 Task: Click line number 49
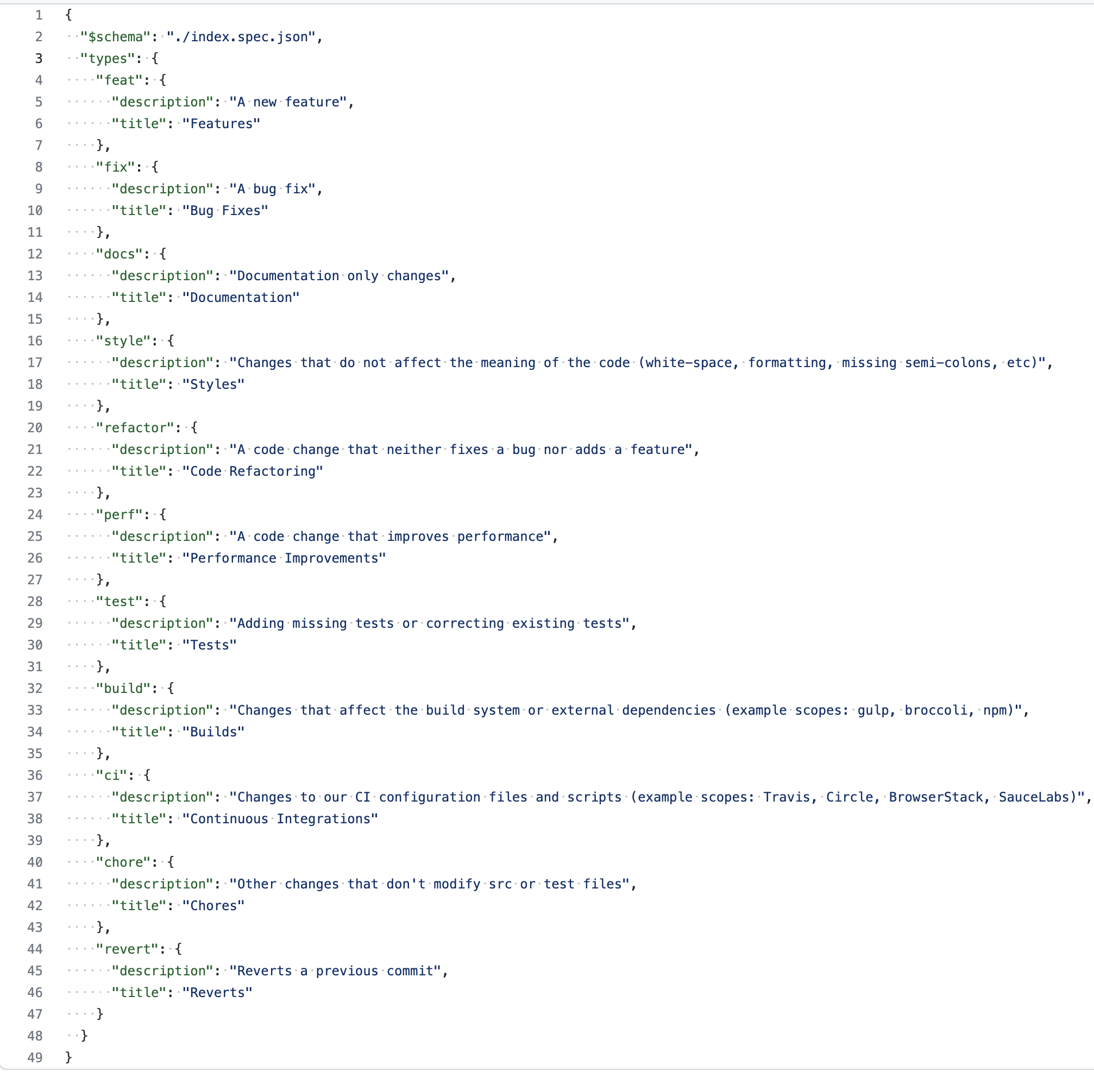click(35, 1057)
